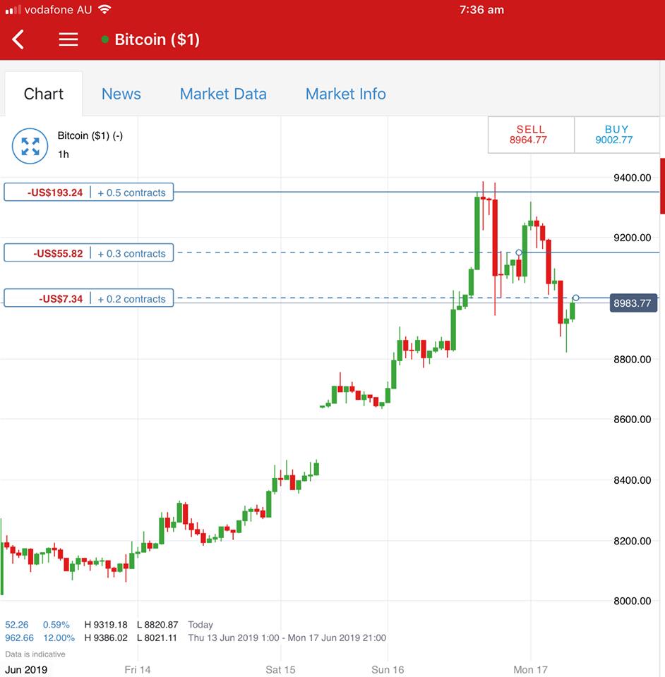Tap the 12.00% range change value
This screenshot has width=665, height=677.
[x=59, y=638]
